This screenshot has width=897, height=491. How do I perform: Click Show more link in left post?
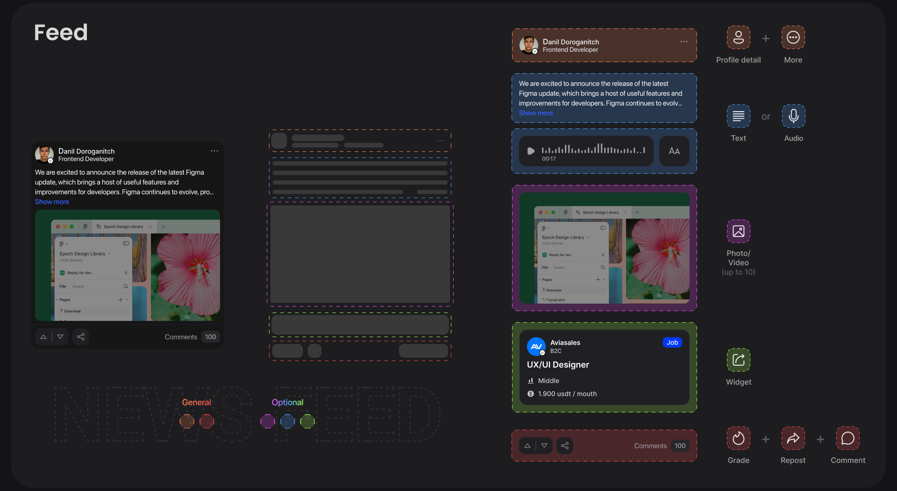click(52, 202)
